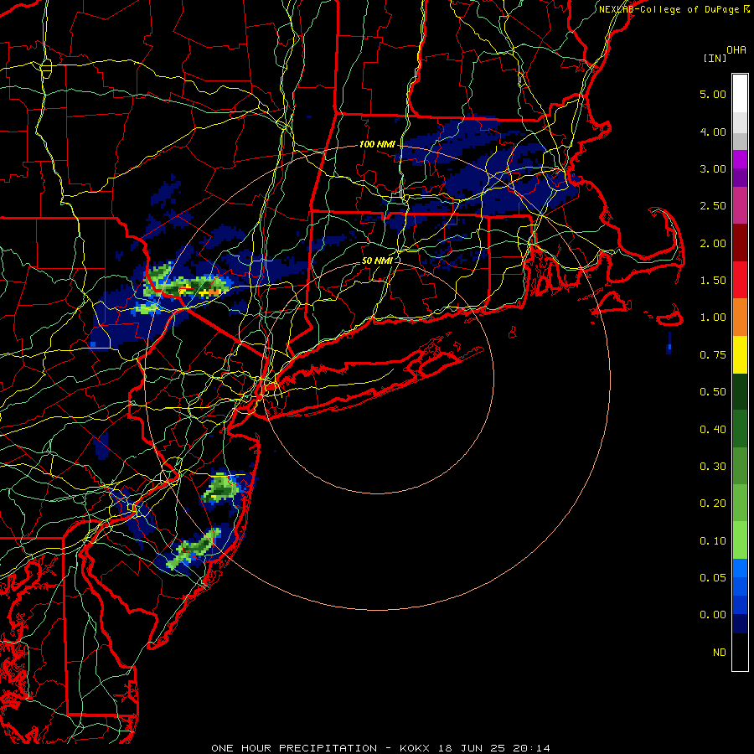Pick the dark red swatch in the scale
Screen dimensions: 754x754
[740, 243]
